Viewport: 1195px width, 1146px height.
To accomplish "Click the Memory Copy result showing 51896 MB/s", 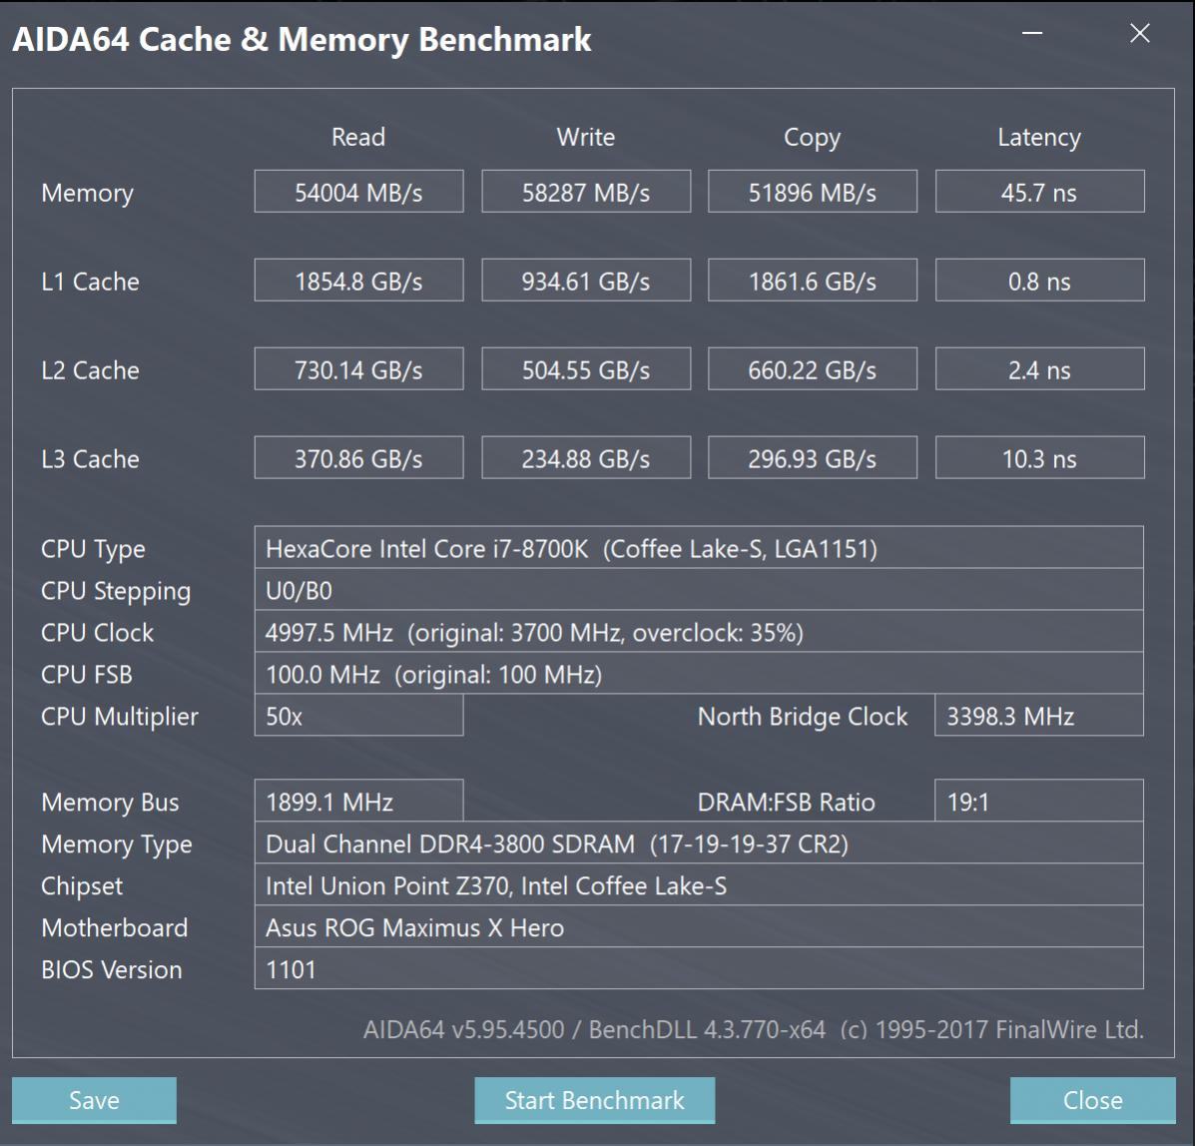I will pyautogui.click(x=812, y=191).
